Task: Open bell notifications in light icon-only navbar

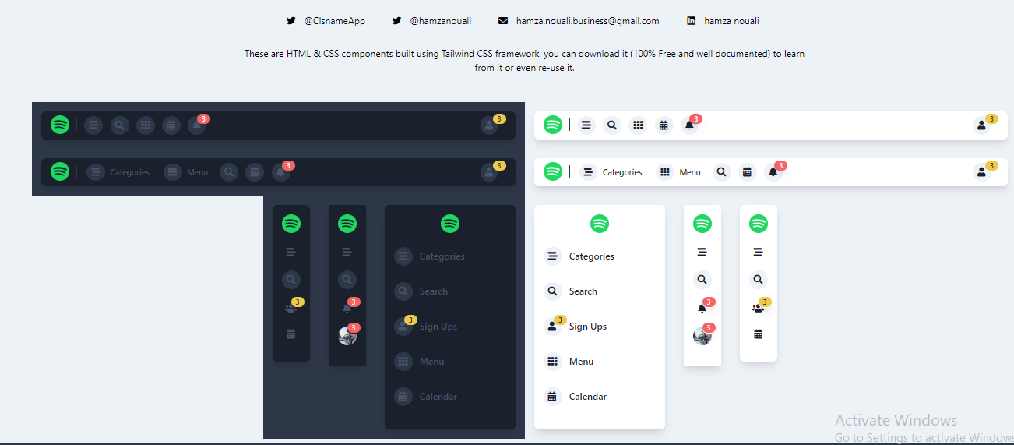Action: coord(689,125)
